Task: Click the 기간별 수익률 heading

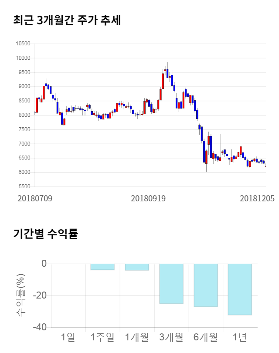Action: [45, 234]
